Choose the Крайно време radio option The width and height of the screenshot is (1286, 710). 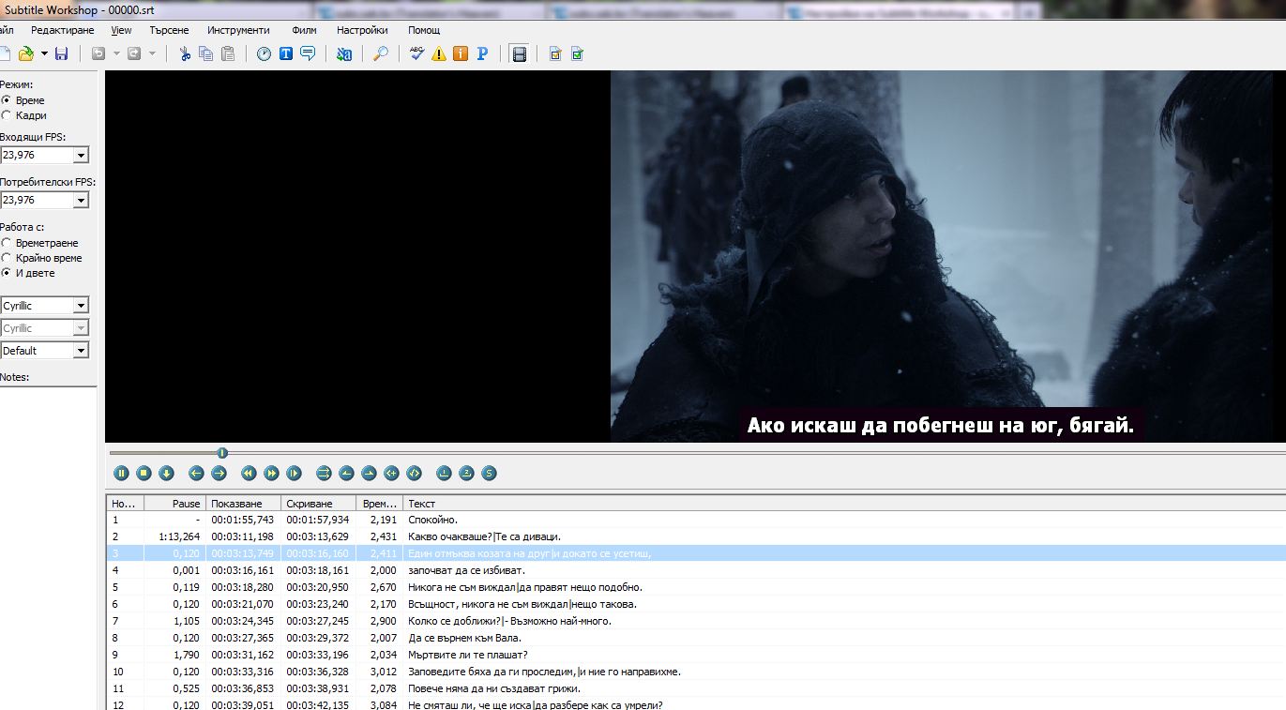(x=8, y=258)
